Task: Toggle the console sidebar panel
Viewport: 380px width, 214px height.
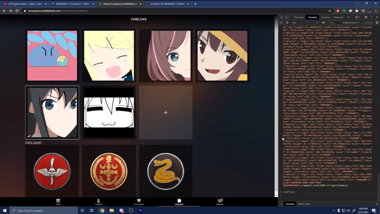Action: click(x=281, y=22)
